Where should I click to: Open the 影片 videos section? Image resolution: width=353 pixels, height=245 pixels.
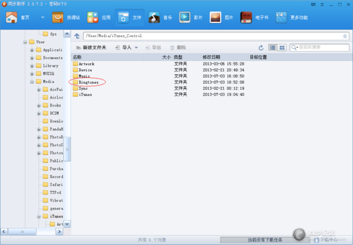191,18
